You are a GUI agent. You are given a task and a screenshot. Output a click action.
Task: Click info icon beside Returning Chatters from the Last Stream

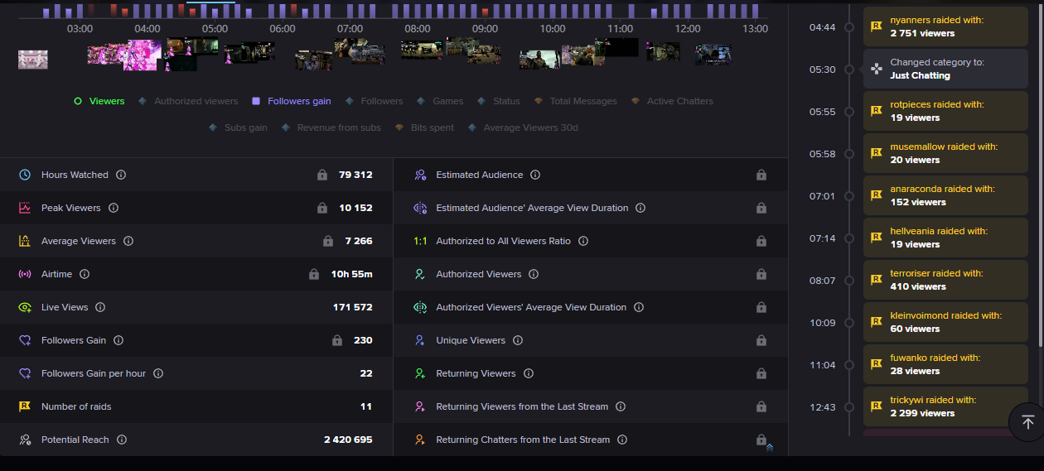[x=622, y=440]
